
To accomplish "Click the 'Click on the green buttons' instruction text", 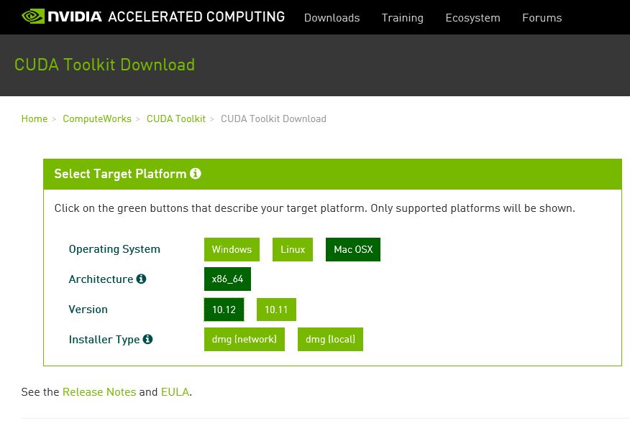I will 314,208.
